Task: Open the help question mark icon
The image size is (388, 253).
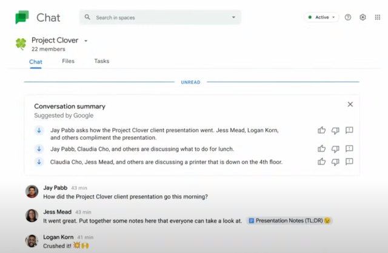Action: click(x=348, y=18)
